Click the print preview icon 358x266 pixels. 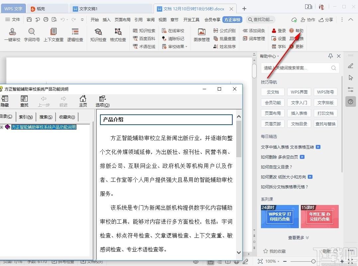click(54, 20)
